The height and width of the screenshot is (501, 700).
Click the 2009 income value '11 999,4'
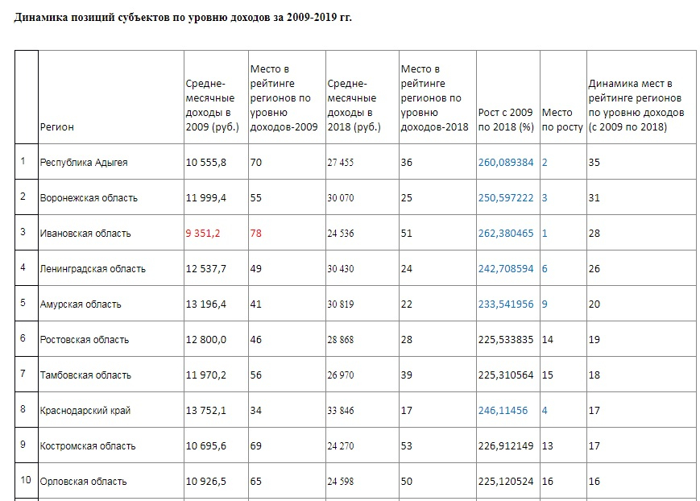[205, 198]
